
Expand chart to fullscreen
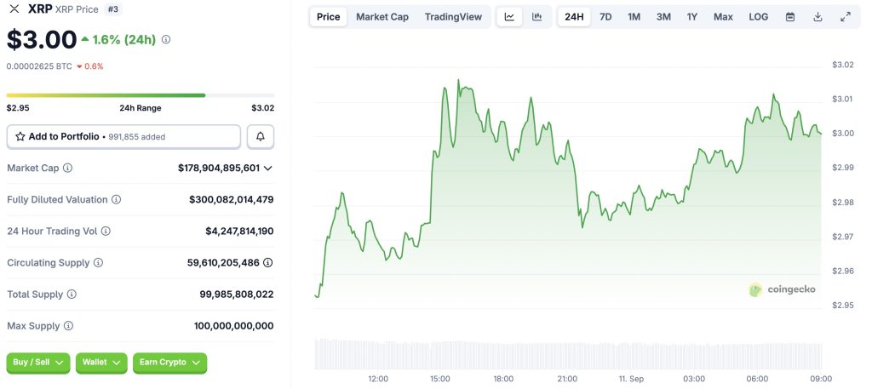845,17
